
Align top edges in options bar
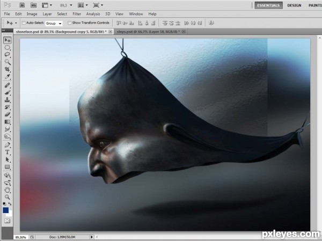[x=119, y=23]
